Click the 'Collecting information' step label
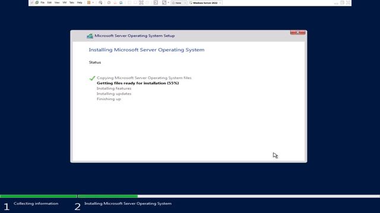380x213 pixels. coord(36,204)
